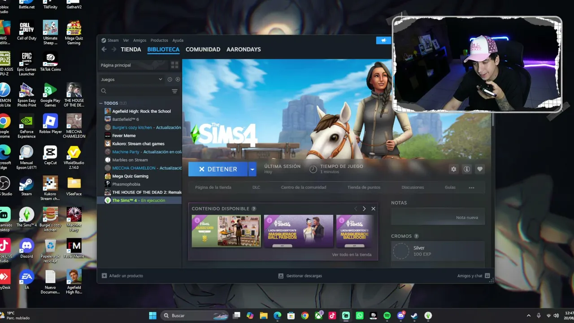This screenshot has height=323, width=574.
Task: Click the Steam announcements megaphone icon
Action: (383, 40)
